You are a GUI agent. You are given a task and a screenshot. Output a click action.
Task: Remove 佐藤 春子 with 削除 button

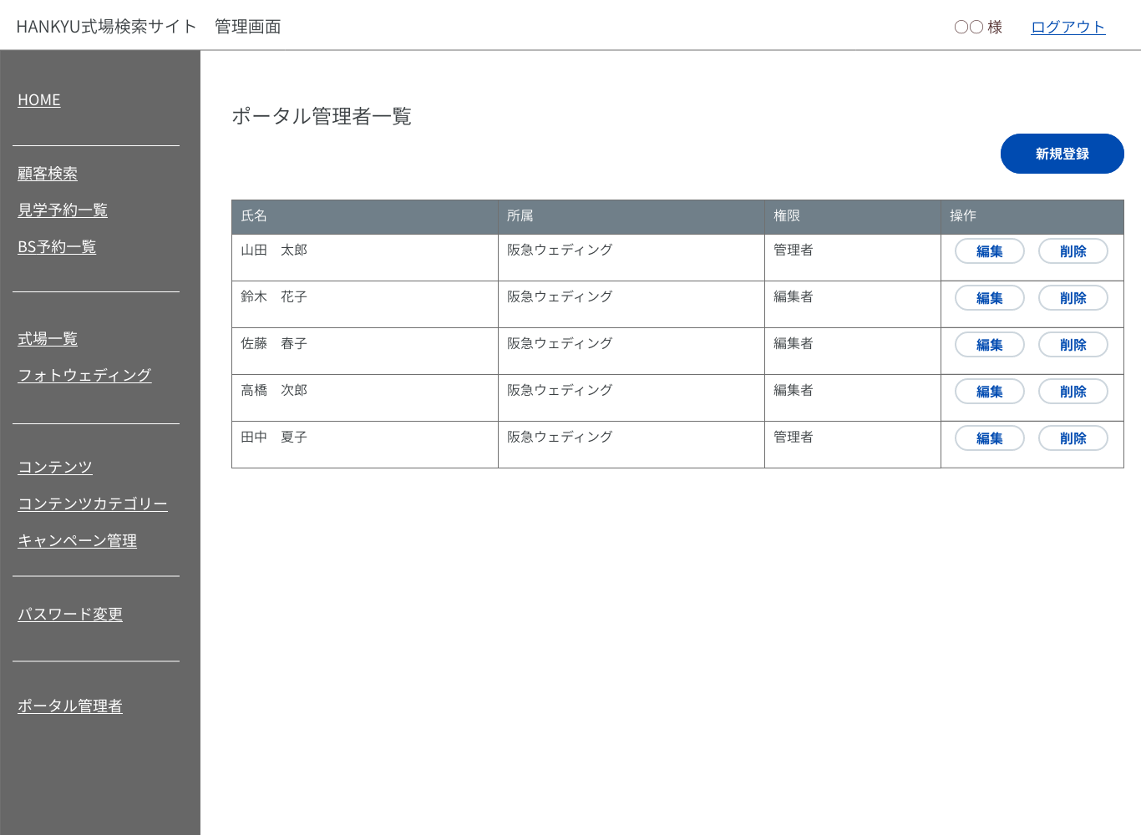click(1073, 345)
